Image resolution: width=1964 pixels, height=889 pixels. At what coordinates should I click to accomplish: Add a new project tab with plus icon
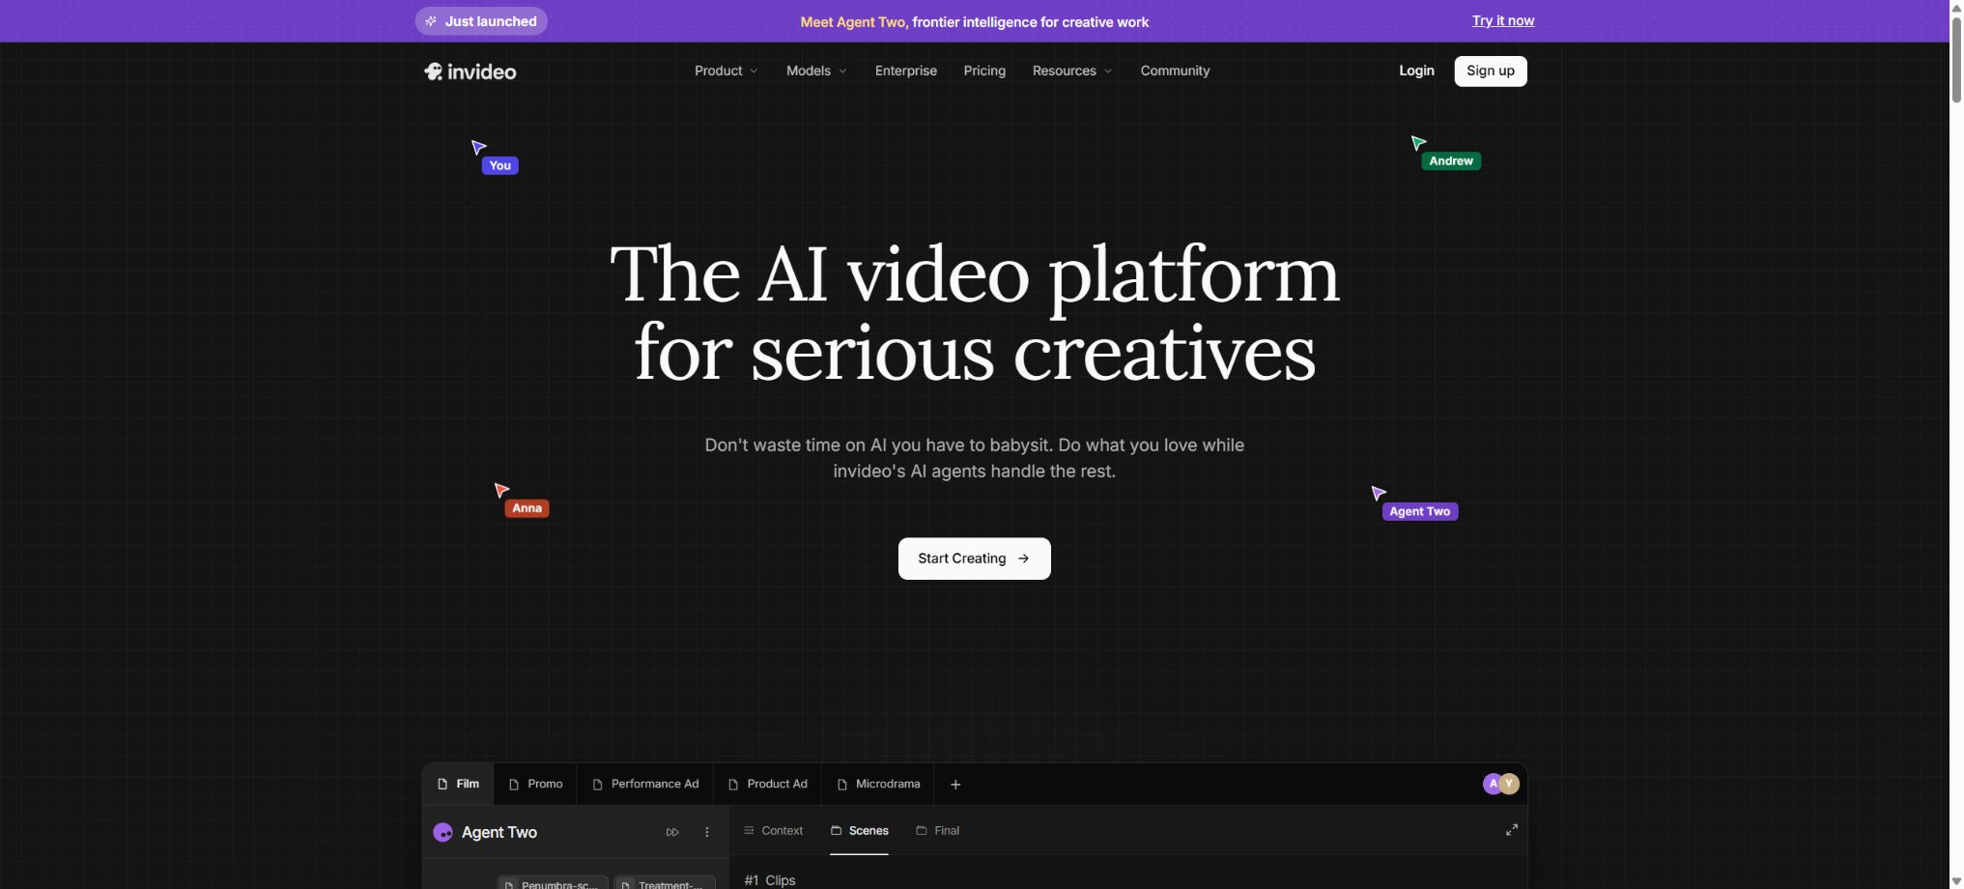click(x=955, y=785)
